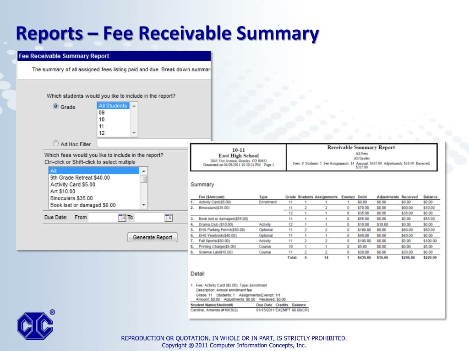Screen dimensions: 469x351
Task: Select Book lost or damaged $0.00 fee
Action: 94,205
